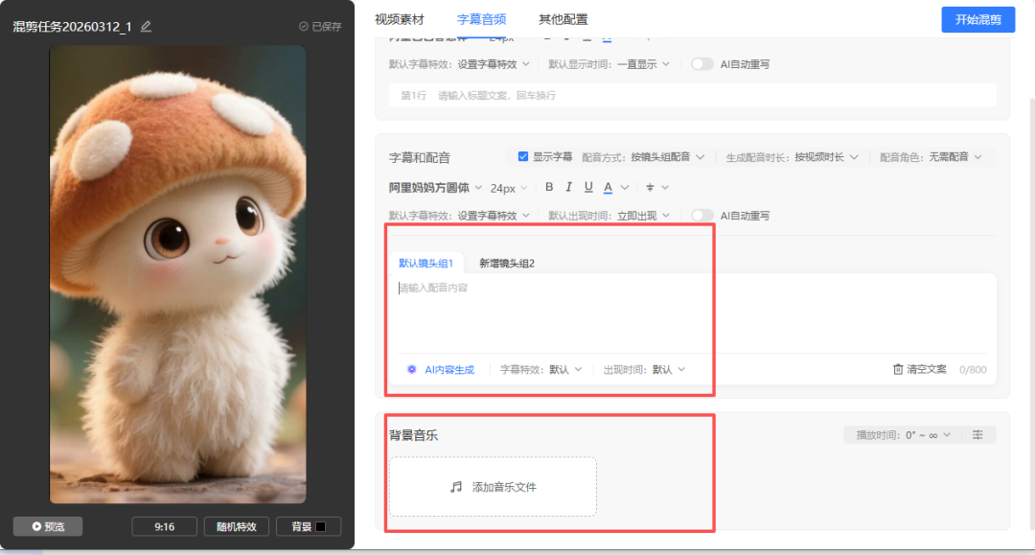
Task: Enable AI自动重写 switch in 字幕和配音 section
Action: click(702, 216)
